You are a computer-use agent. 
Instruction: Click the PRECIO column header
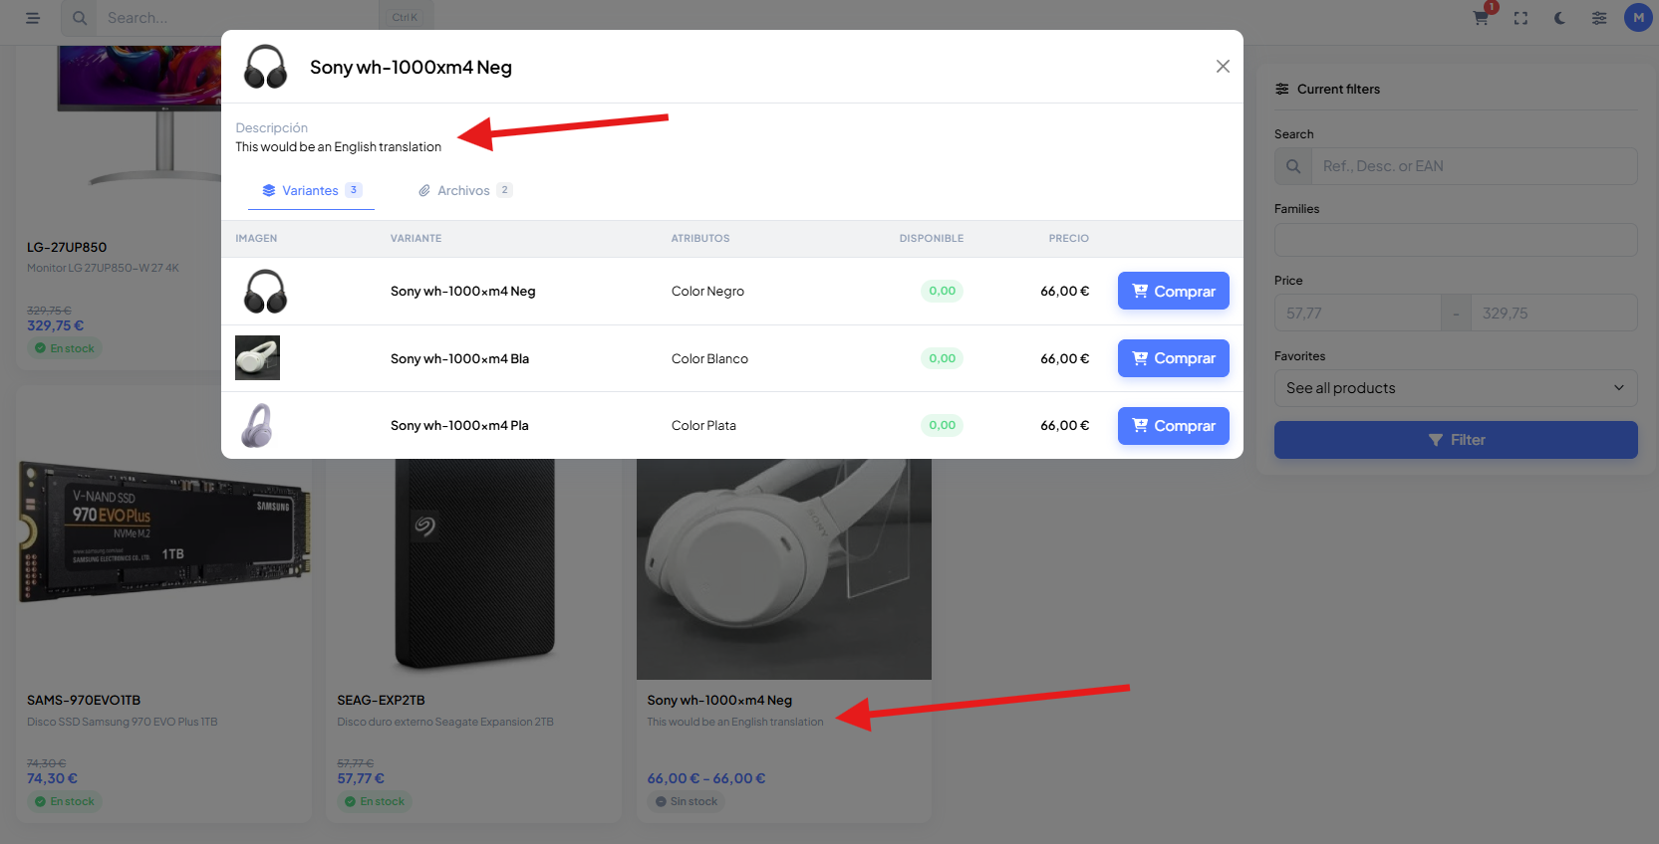pyautogui.click(x=1069, y=239)
